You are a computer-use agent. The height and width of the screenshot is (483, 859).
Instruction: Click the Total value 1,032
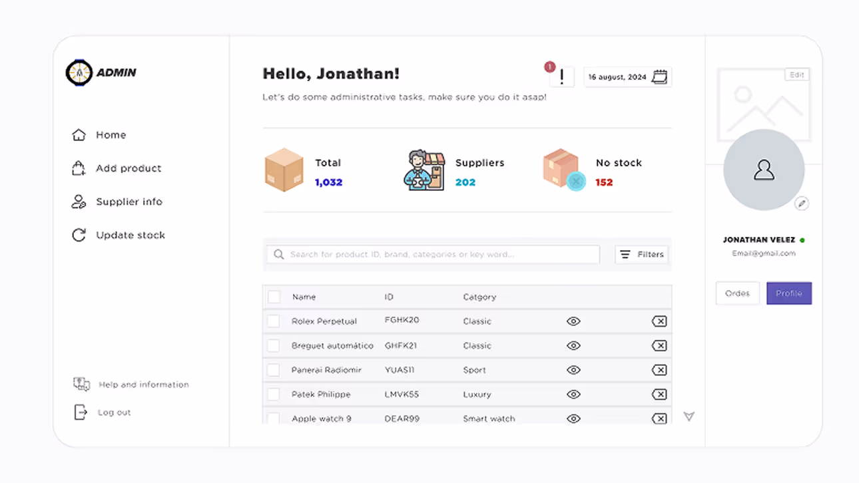coord(328,182)
